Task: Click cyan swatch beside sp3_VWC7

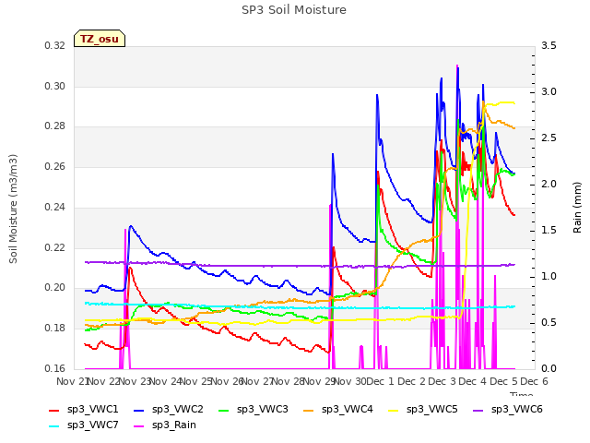Action: pyautogui.click(x=54, y=426)
